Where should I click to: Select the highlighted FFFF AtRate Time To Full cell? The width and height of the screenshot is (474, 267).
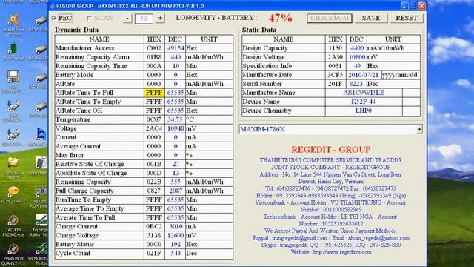point(154,93)
